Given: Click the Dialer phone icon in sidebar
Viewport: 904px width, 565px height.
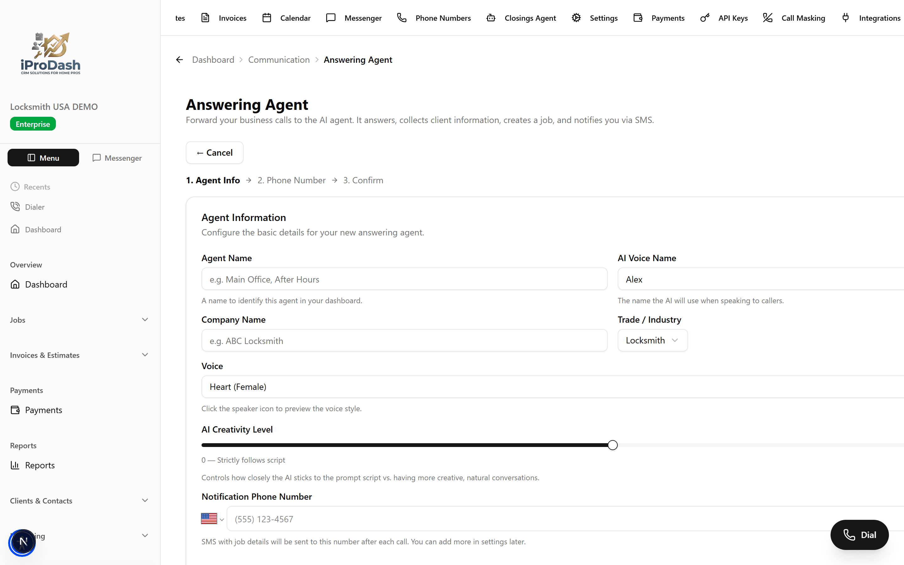Looking at the screenshot, I should coord(15,207).
